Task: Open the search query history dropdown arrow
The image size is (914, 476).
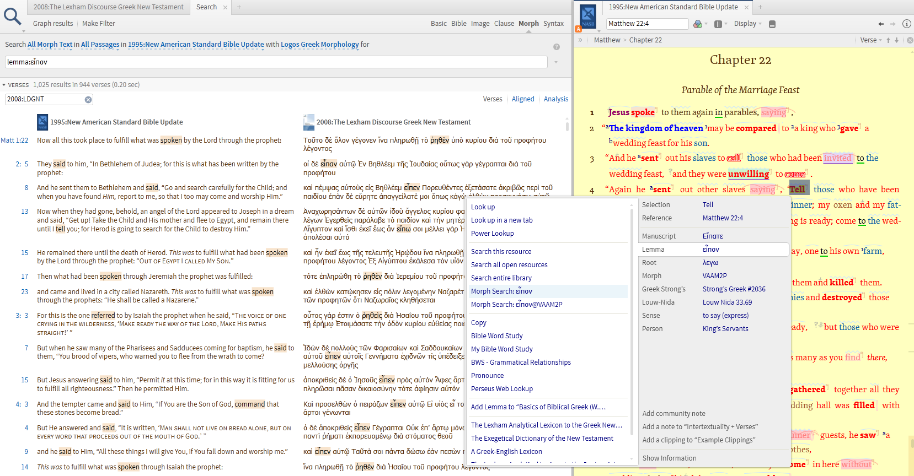Action: 556,62
